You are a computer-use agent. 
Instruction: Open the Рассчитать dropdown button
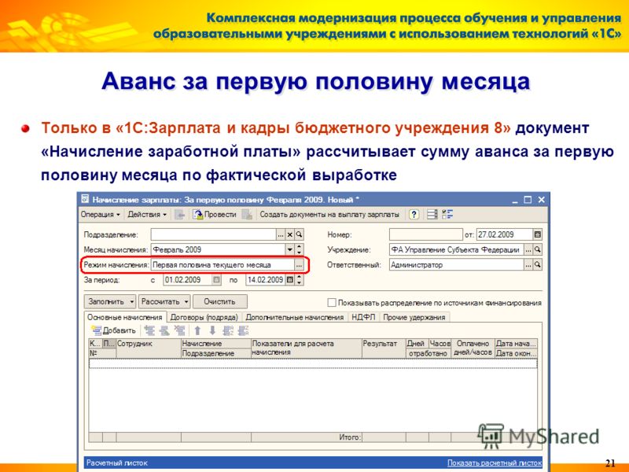164,302
